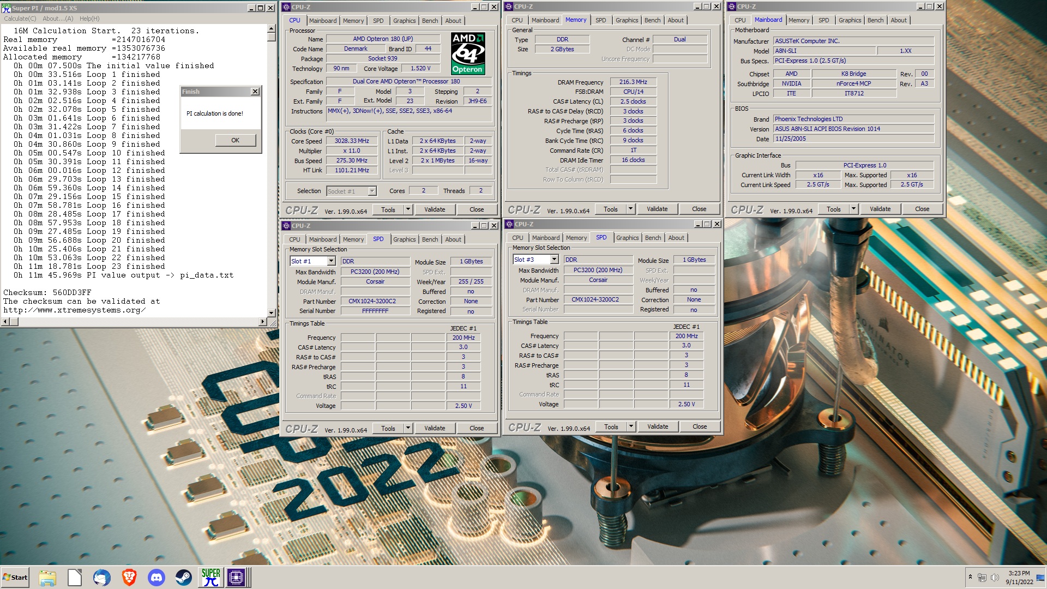This screenshot has height=589, width=1047.
Task: Click AMD Opteron 64 logo in CPU-Z
Action: tap(468, 53)
